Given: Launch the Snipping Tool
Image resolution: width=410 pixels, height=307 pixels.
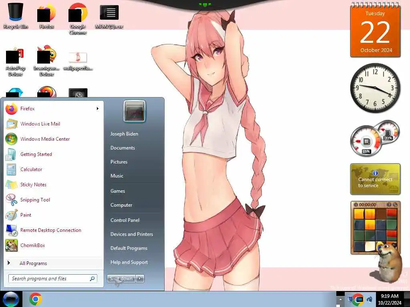Looking at the screenshot, I should tap(54, 200).
